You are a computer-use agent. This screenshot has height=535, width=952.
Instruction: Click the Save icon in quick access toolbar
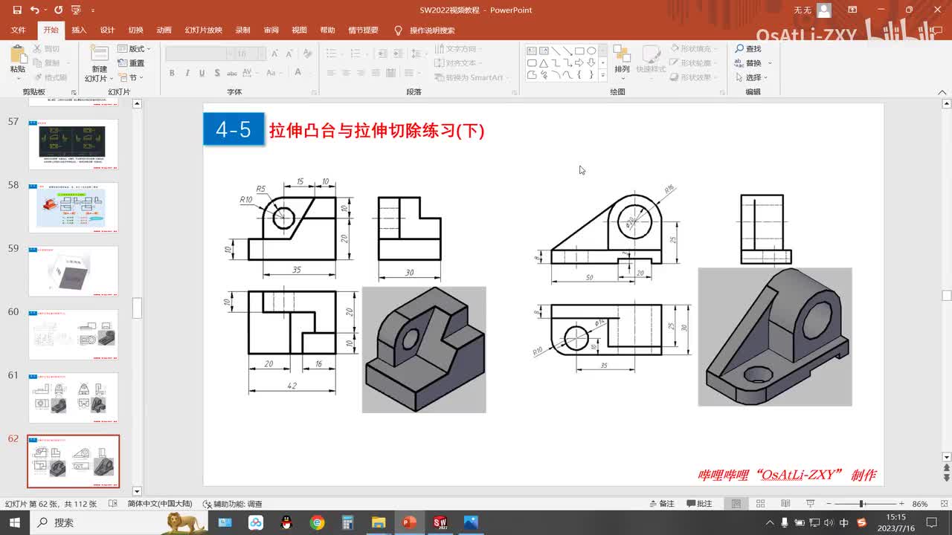[17, 10]
